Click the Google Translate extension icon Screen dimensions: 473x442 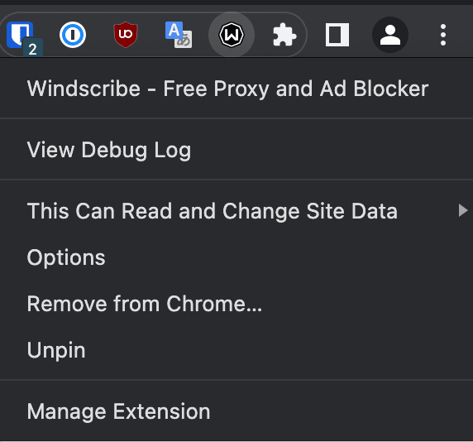pos(179,35)
